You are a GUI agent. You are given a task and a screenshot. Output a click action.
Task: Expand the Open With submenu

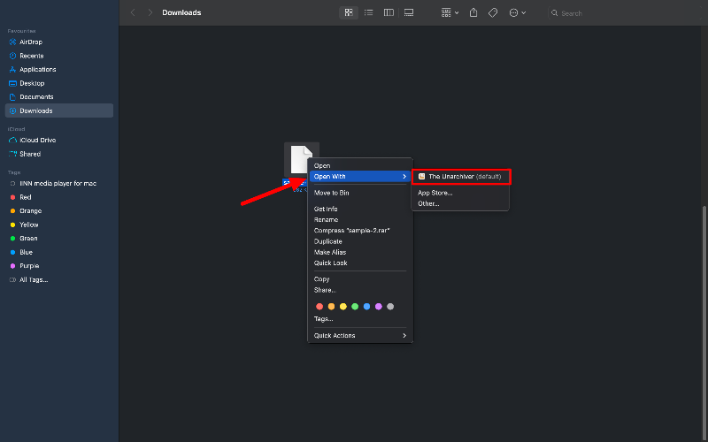point(360,176)
